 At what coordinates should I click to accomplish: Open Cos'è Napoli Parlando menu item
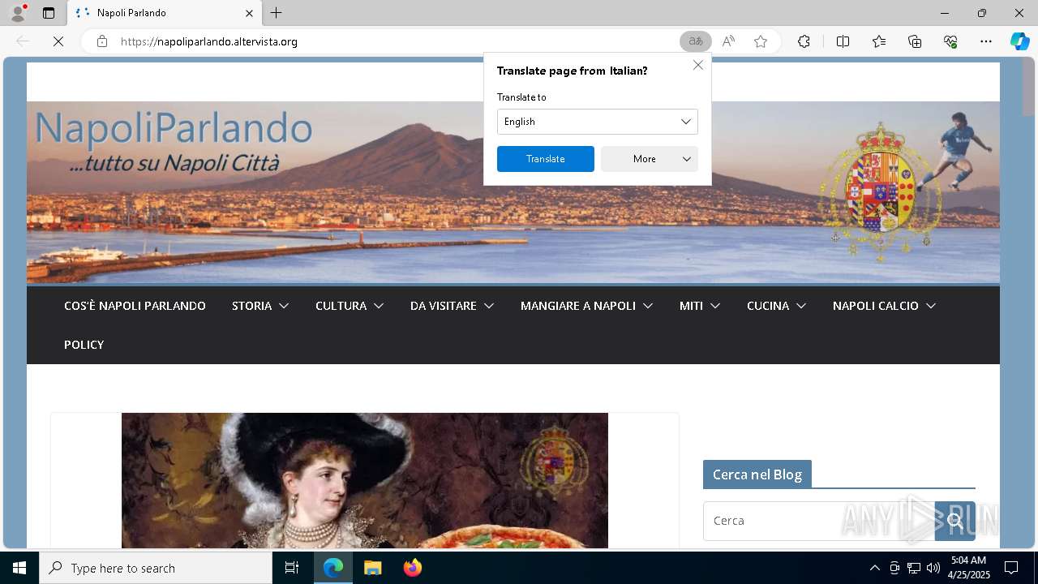click(135, 306)
